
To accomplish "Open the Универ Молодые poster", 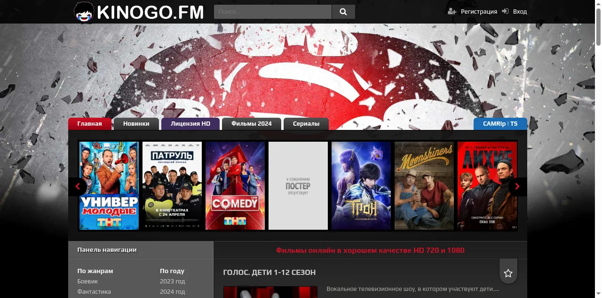I will coord(109,185).
